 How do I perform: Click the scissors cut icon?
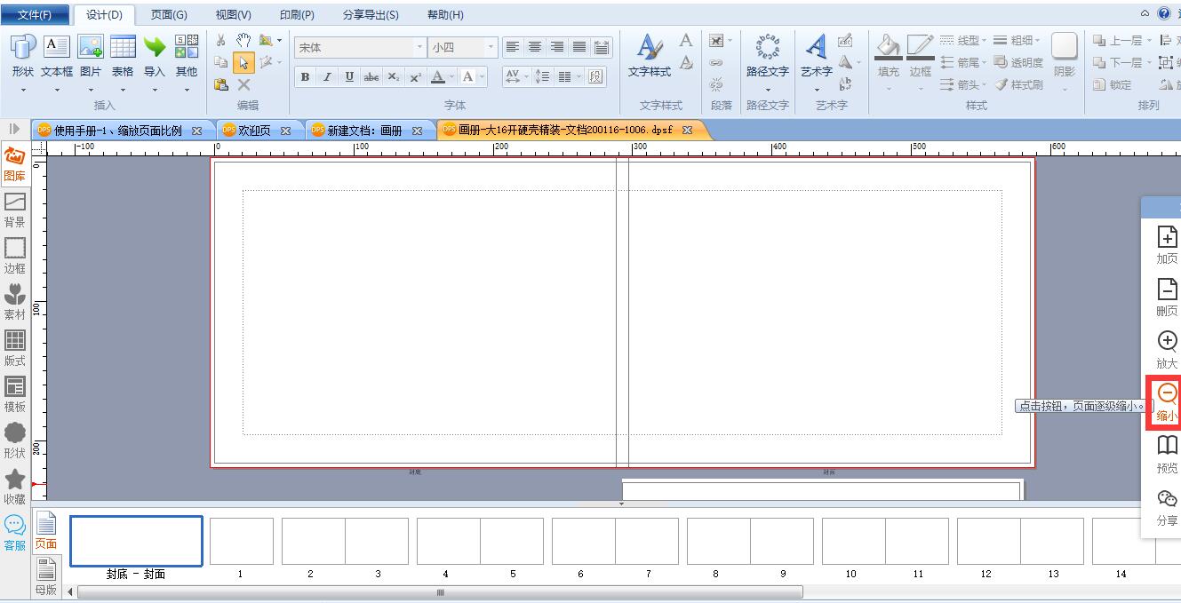click(x=221, y=40)
